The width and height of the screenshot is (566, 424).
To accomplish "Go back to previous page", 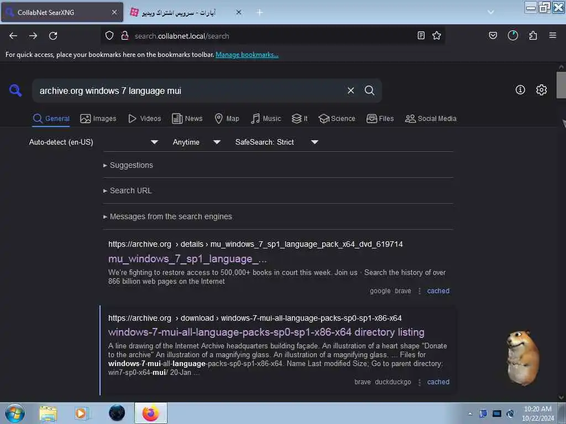I will coord(13,36).
